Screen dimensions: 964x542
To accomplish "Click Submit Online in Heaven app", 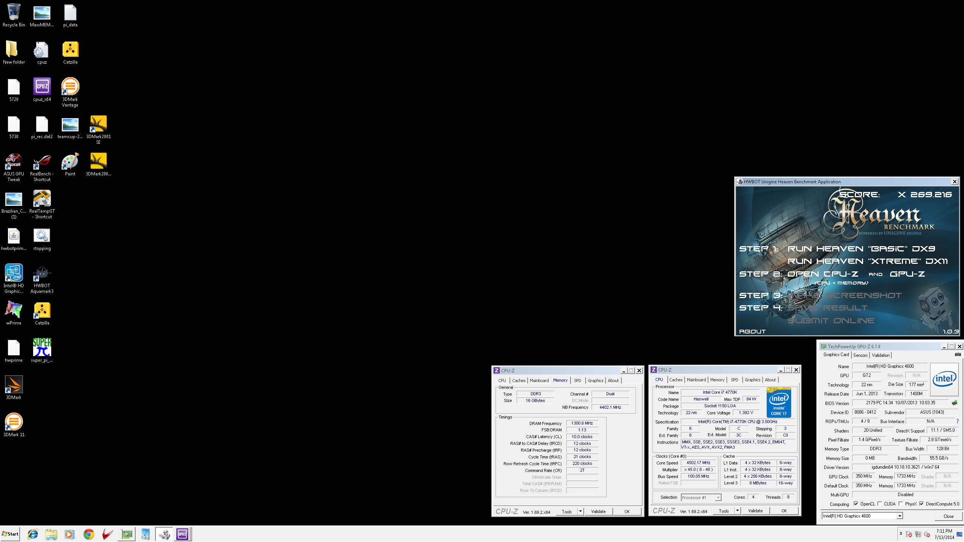I will 831,320.
